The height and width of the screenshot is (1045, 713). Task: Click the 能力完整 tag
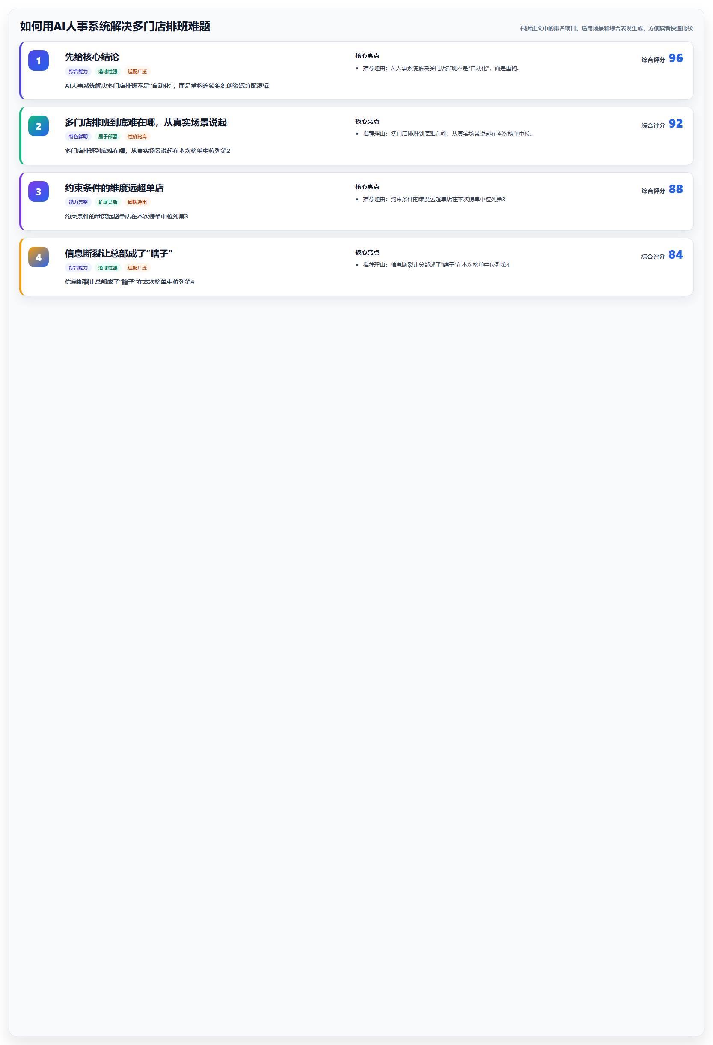pos(78,202)
